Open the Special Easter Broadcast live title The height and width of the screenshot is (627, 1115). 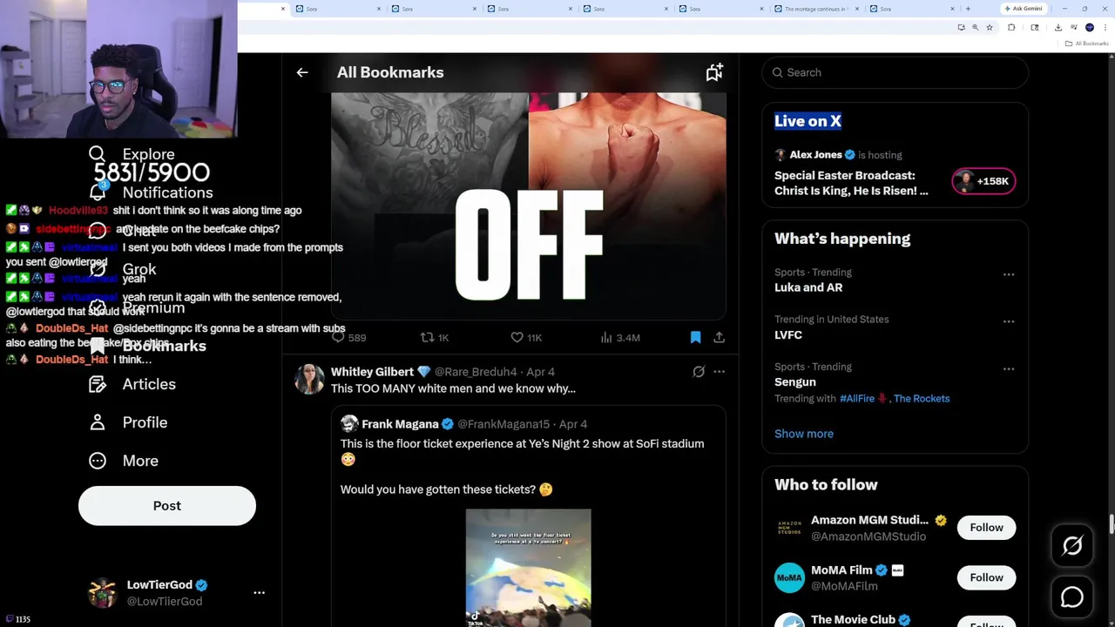[851, 183]
